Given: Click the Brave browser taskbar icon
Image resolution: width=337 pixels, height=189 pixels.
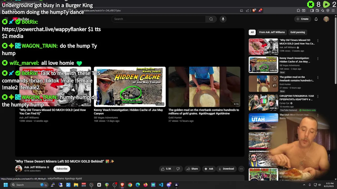Looking at the screenshot, I should tap(122, 185).
